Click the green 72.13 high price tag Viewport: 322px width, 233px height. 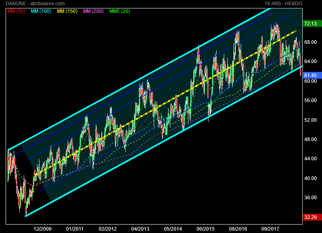tap(312, 24)
